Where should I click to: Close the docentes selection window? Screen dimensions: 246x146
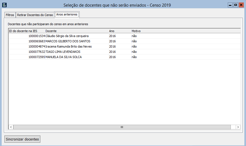coord(241,5)
